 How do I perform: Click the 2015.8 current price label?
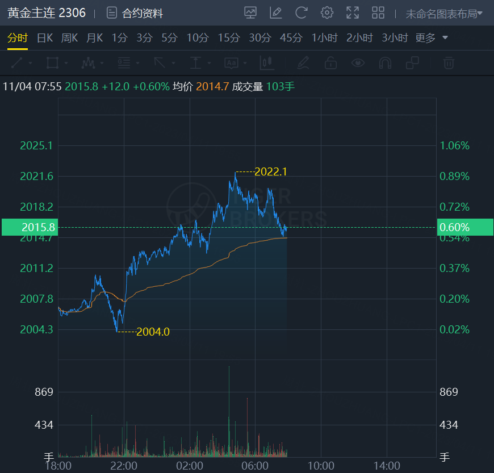[30, 227]
